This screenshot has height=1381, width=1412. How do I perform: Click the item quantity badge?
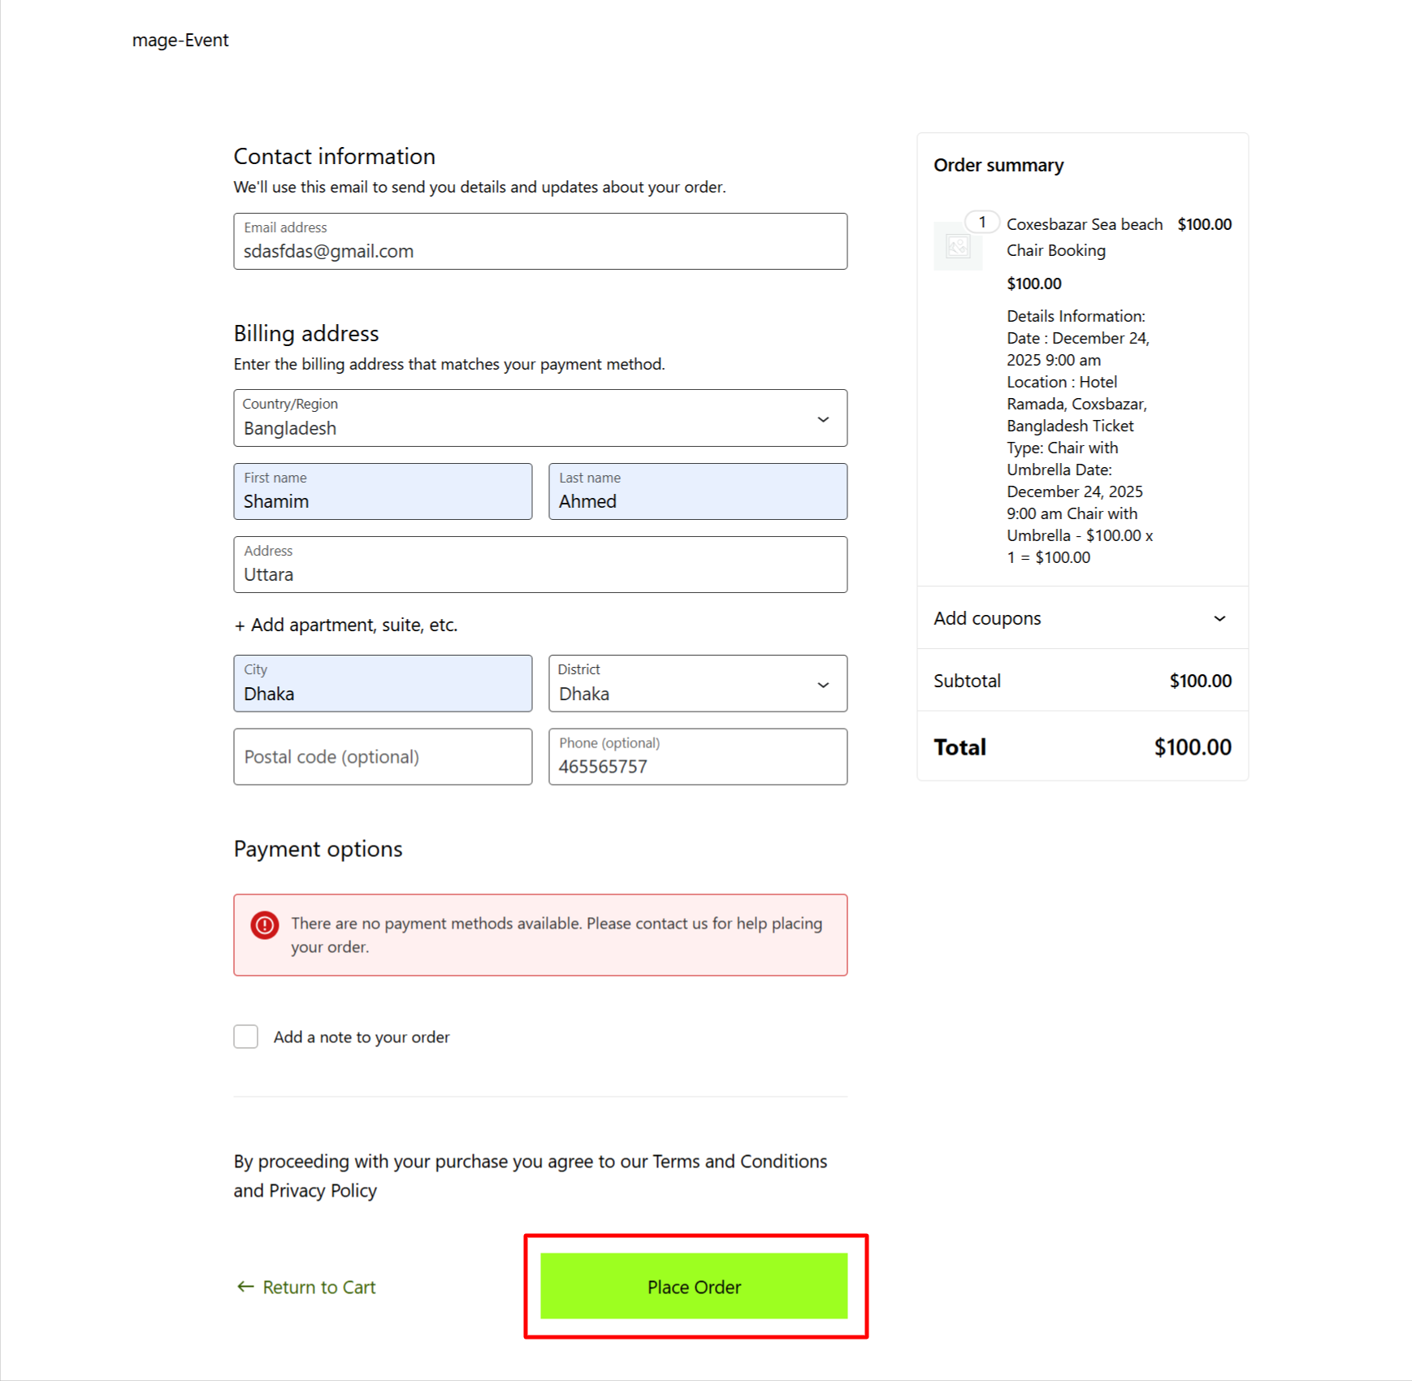click(981, 222)
